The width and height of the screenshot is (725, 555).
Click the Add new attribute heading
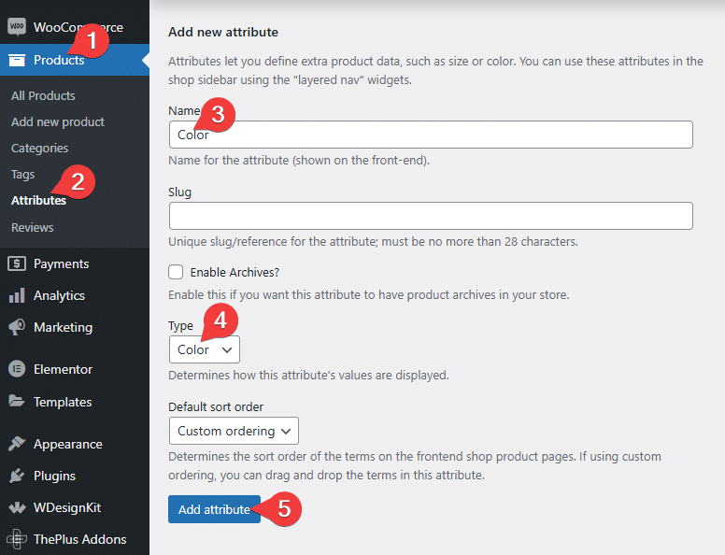[223, 32]
